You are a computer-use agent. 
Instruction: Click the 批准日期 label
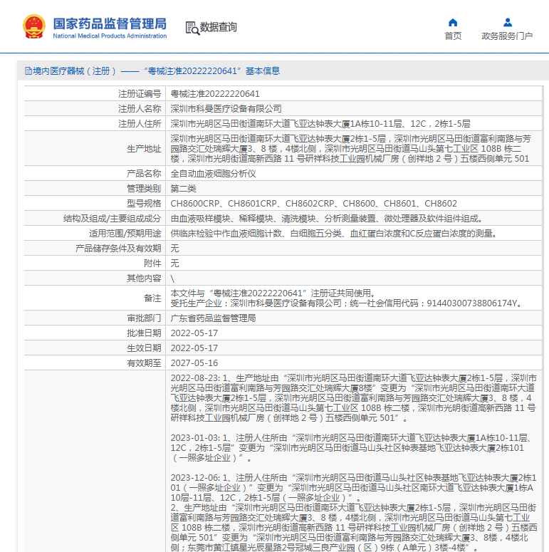tap(144, 333)
